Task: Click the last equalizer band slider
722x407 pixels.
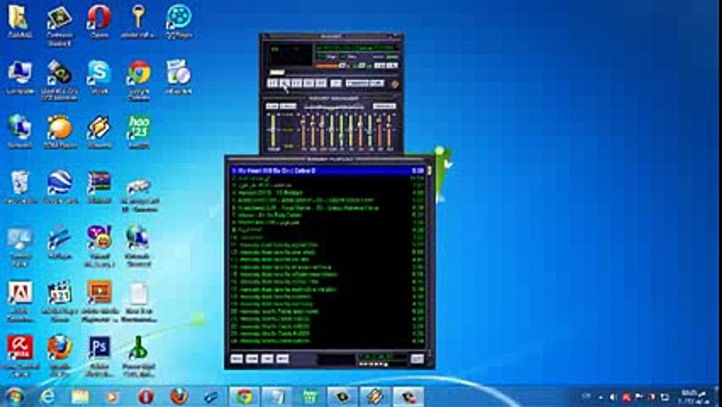Action: coord(389,131)
